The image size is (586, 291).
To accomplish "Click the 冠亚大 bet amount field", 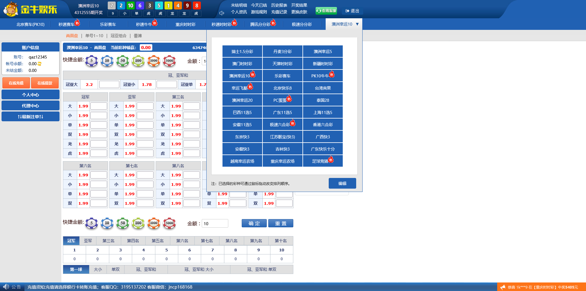I will [109, 84].
